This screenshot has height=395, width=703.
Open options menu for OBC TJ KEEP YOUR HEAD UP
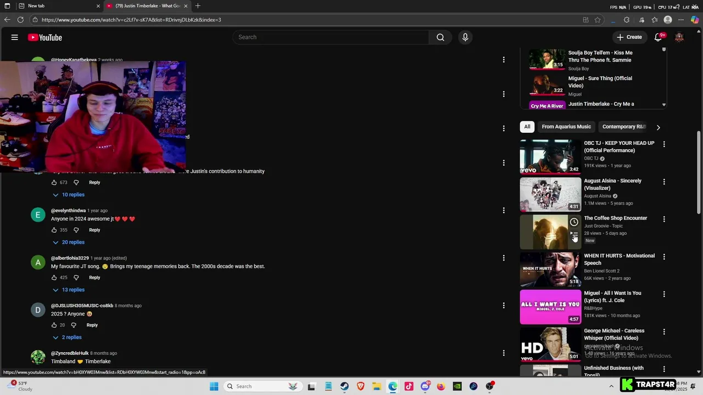pos(664,144)
